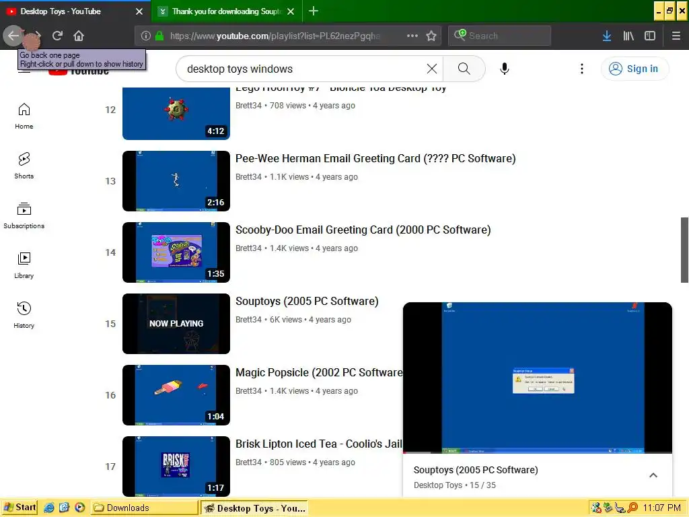Open page actions three-dot menu in address bar
Image resolution: width=689 pixels, height=517 pixels.
point(412,36)
